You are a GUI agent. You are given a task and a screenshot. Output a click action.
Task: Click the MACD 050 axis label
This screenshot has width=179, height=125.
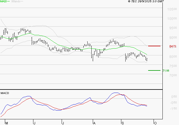pos(174,97)
